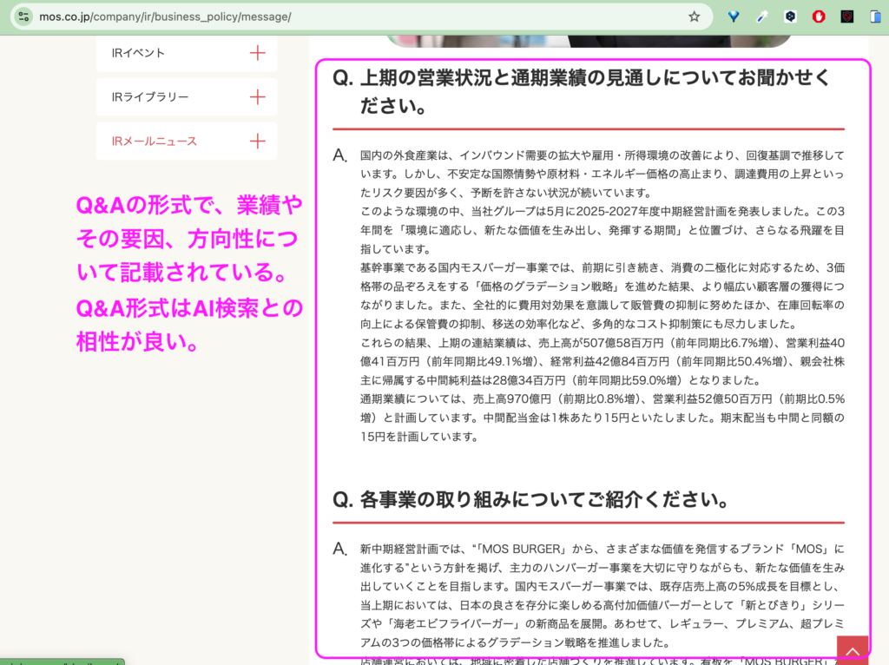This screenshot has width=889, height=665.
Task: Open the IRイベント menu item
Action: [187, 53]
